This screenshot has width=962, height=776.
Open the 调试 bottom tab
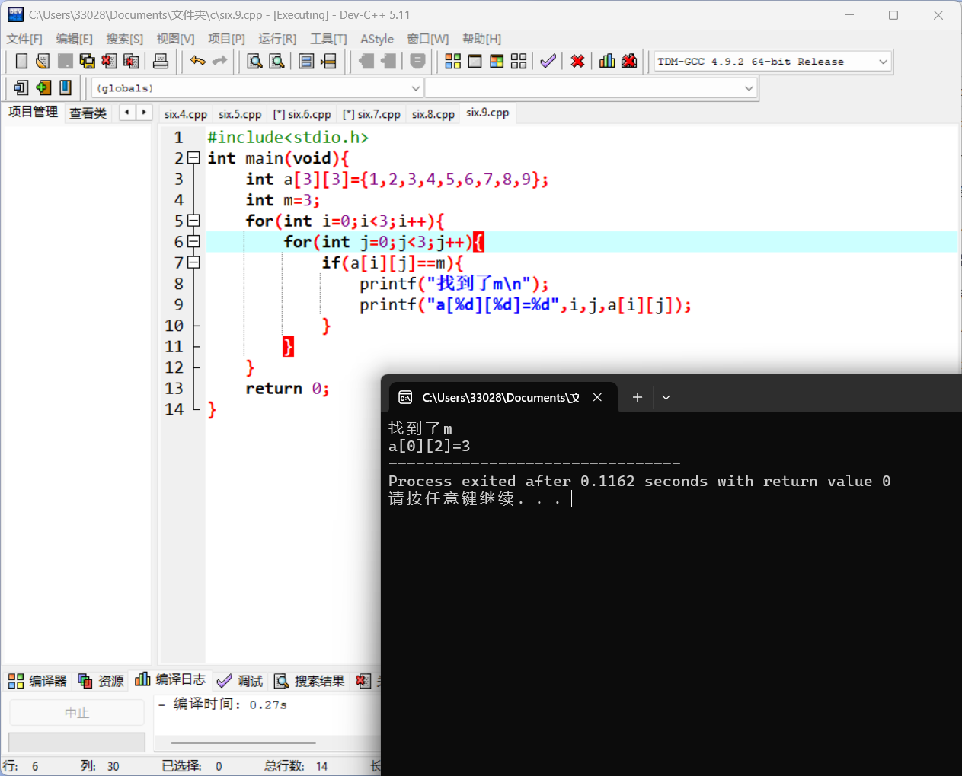point(239,681)
